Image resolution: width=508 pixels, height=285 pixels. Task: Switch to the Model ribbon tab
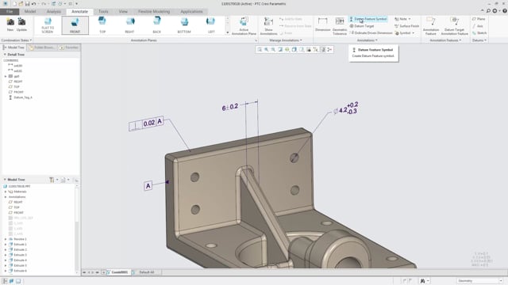tap(30, 11)
